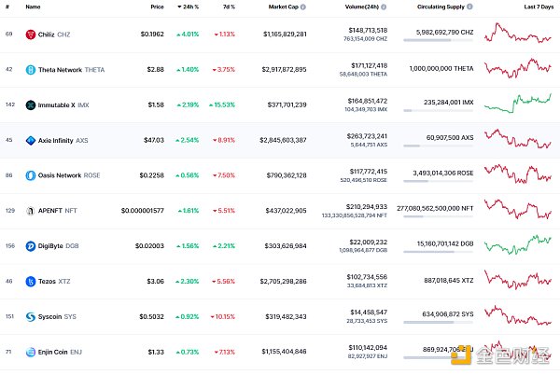Open the DigiByte DGB coin page

click(x=58, y=246)
